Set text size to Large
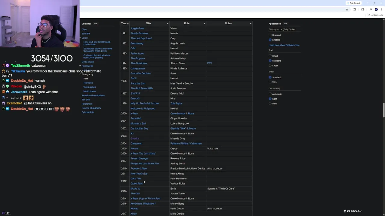Screen dimensions: 385x216 pos(270,66)
